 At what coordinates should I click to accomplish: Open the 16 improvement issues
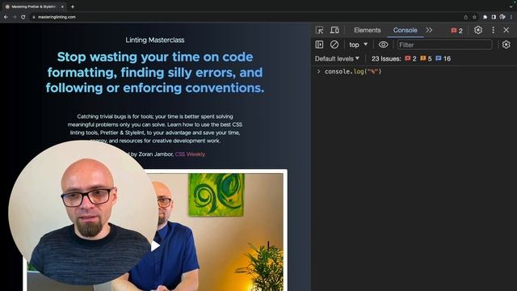coord(443,59)
